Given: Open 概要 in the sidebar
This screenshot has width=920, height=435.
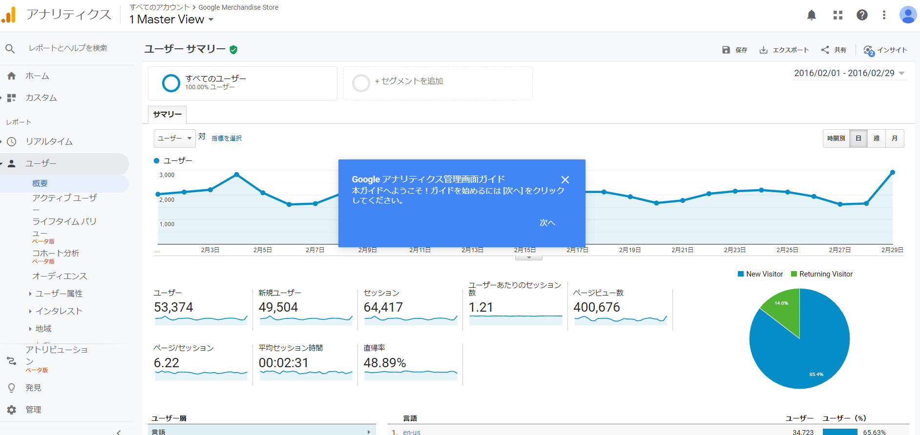Looking at the screenshot, I should [40, 183].
